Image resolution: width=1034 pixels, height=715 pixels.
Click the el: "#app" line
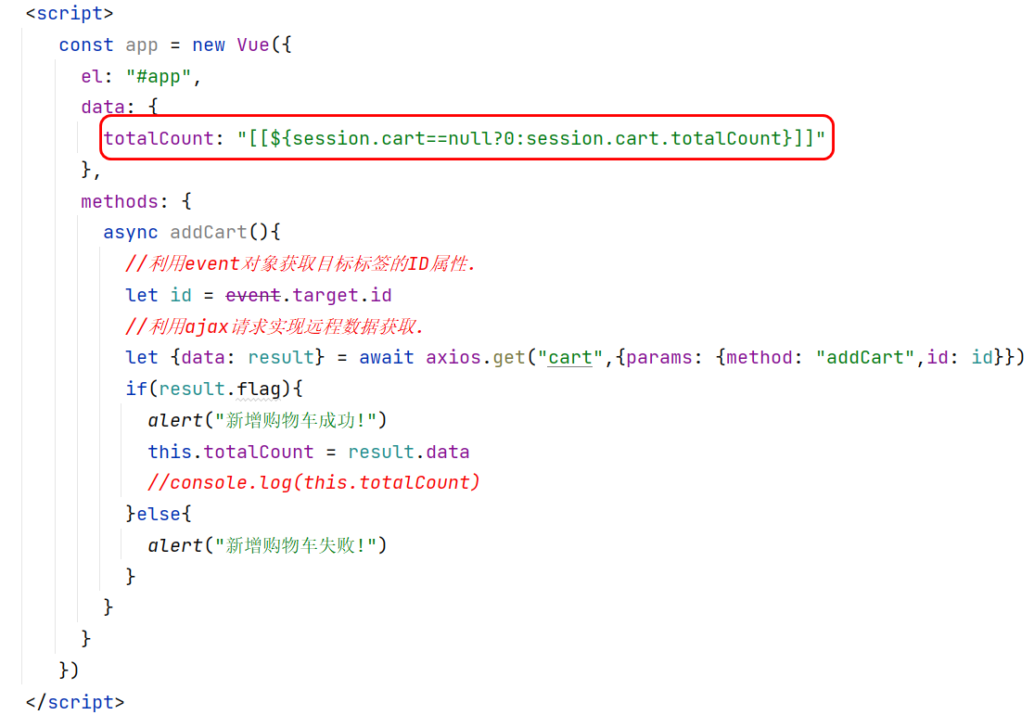click(x=140, y=77)
